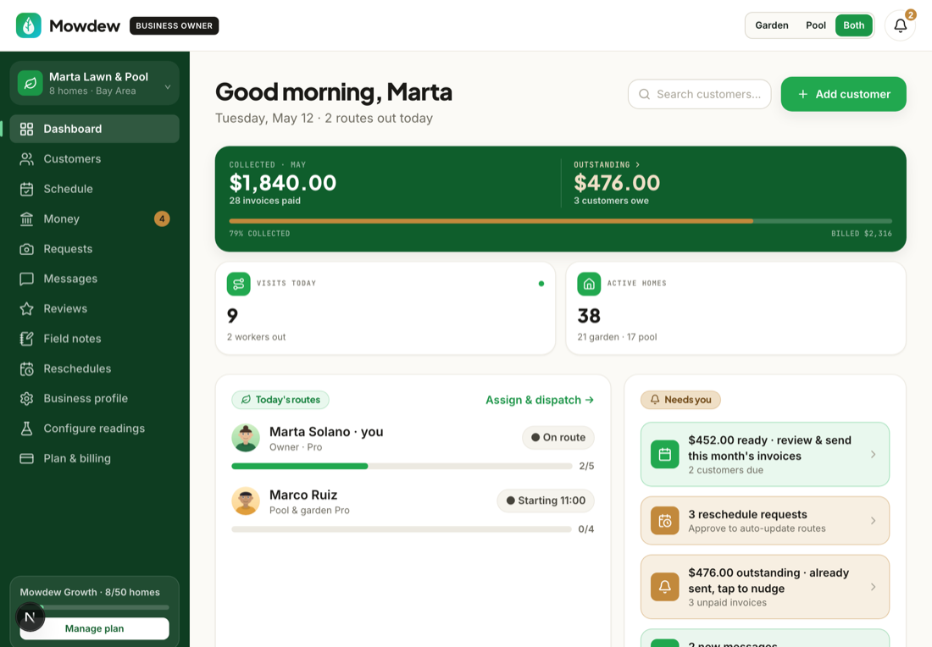Screen dimensions: 932x647
Task: Click the Field notes notebook icon
Action: point(27,339)
